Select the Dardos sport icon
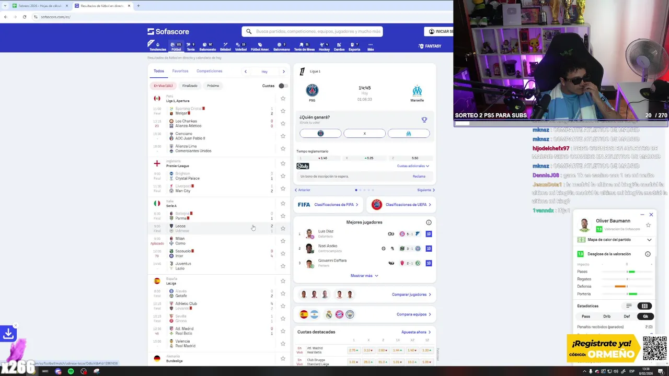Screen dimensions: 669x376 339,46
